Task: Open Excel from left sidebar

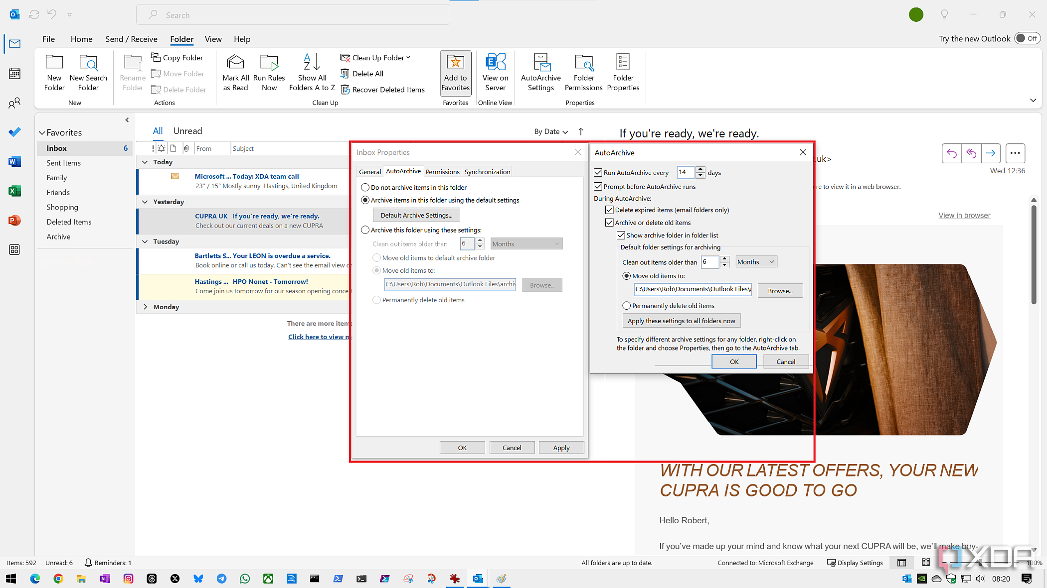Action: pyautogui.click(x=15, y=191)
